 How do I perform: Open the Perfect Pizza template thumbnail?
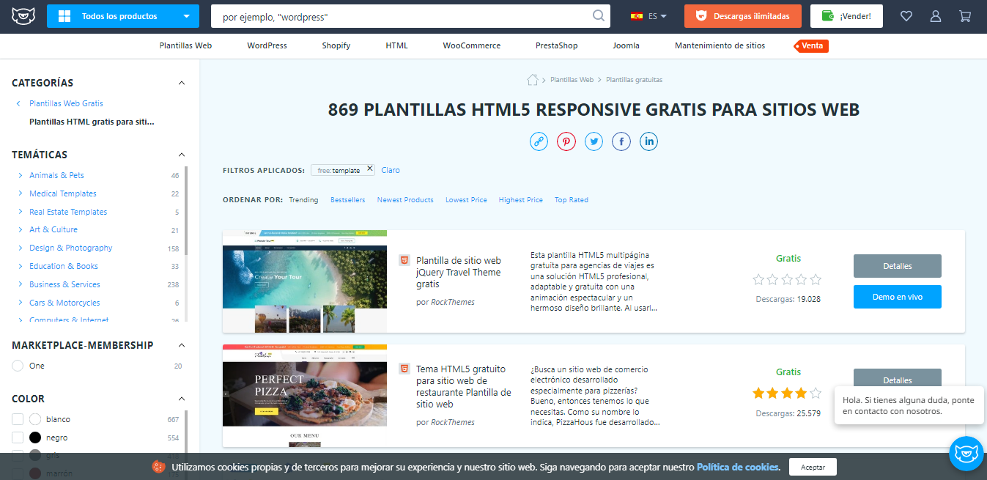(305, 396)
